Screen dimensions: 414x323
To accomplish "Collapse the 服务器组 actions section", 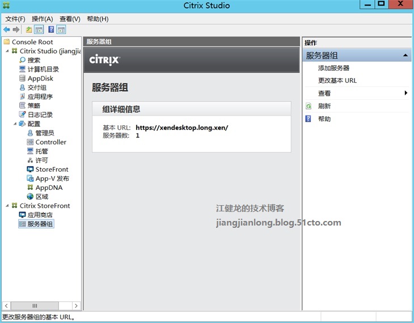I will (x=405, y=56).
